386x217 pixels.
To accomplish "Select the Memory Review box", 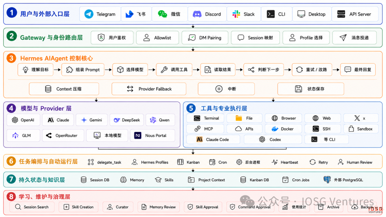I will (x=159, y=207).
